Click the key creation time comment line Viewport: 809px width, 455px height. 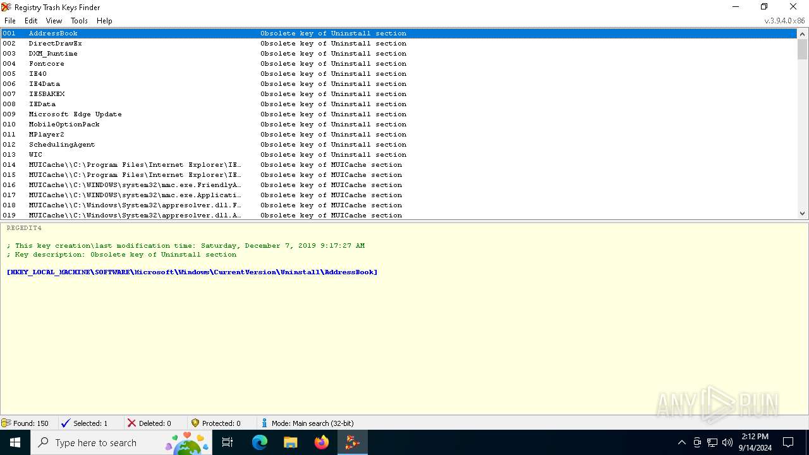coord(186,246)
